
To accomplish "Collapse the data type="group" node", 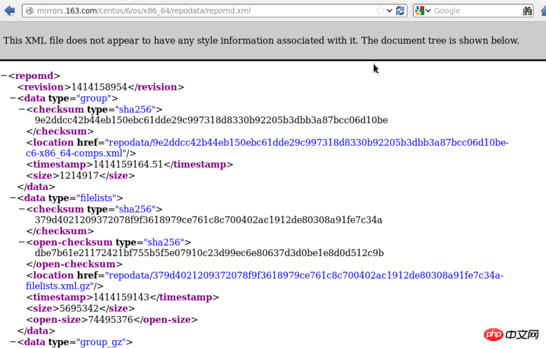I will click(13, 98).
